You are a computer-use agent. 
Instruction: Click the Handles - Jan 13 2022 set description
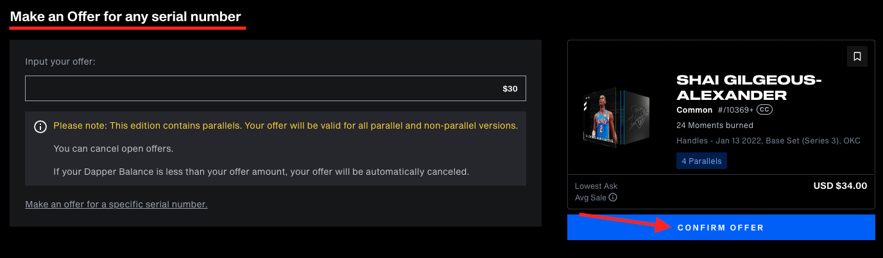[x=768, y=140]
